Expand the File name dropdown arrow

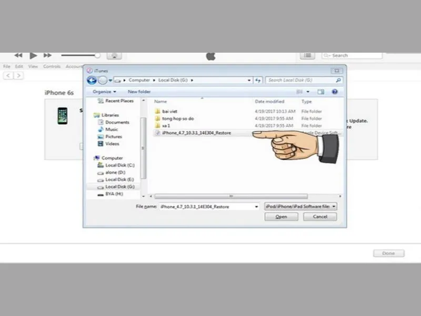256,206
